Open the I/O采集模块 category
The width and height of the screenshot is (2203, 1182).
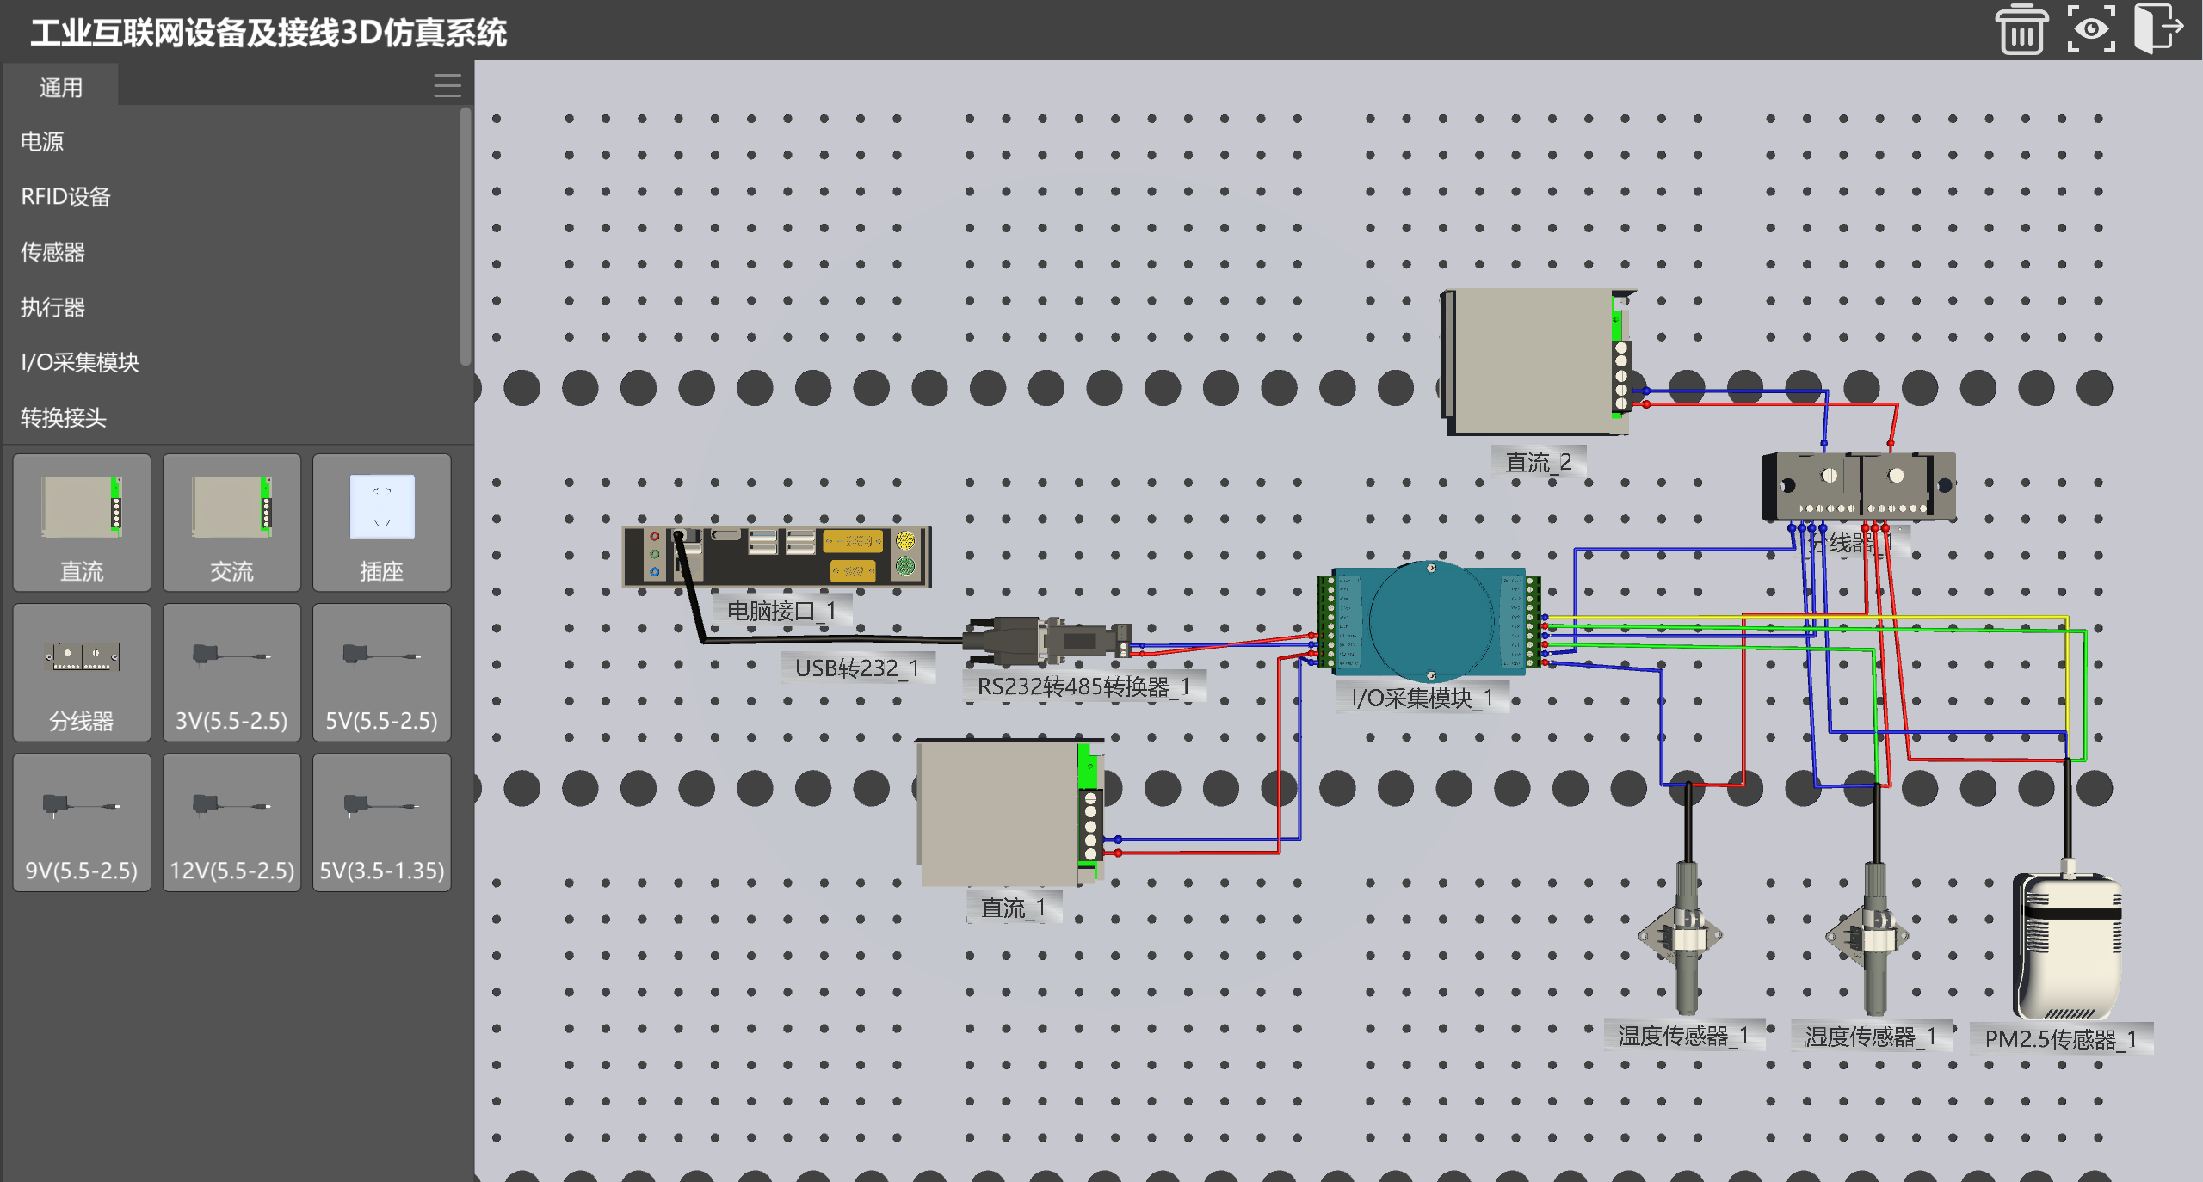[80, 362]
